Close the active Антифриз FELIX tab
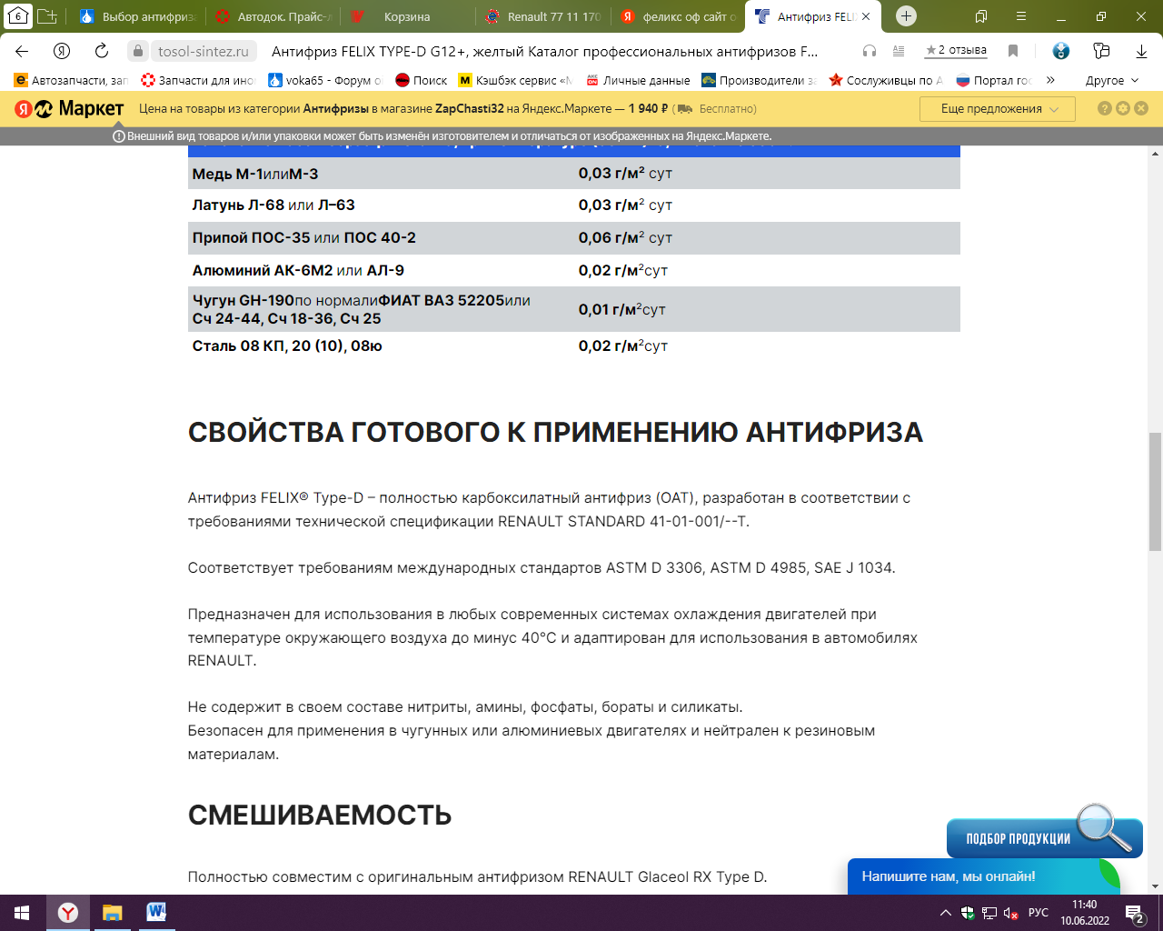 [866, 16]
